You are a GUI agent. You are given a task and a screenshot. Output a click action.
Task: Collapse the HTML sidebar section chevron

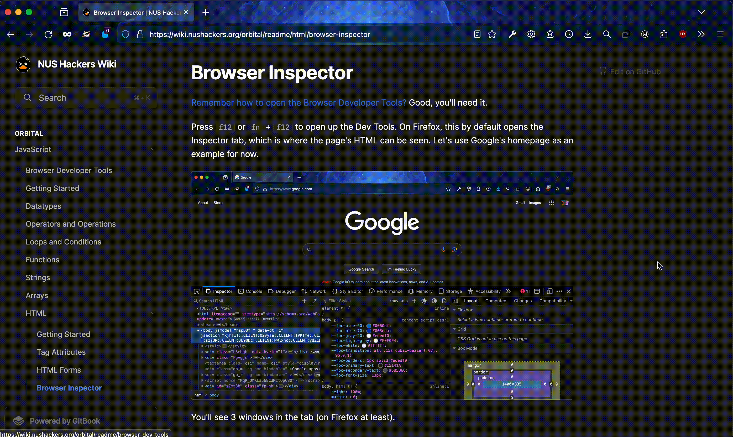[x=153, y=313]
